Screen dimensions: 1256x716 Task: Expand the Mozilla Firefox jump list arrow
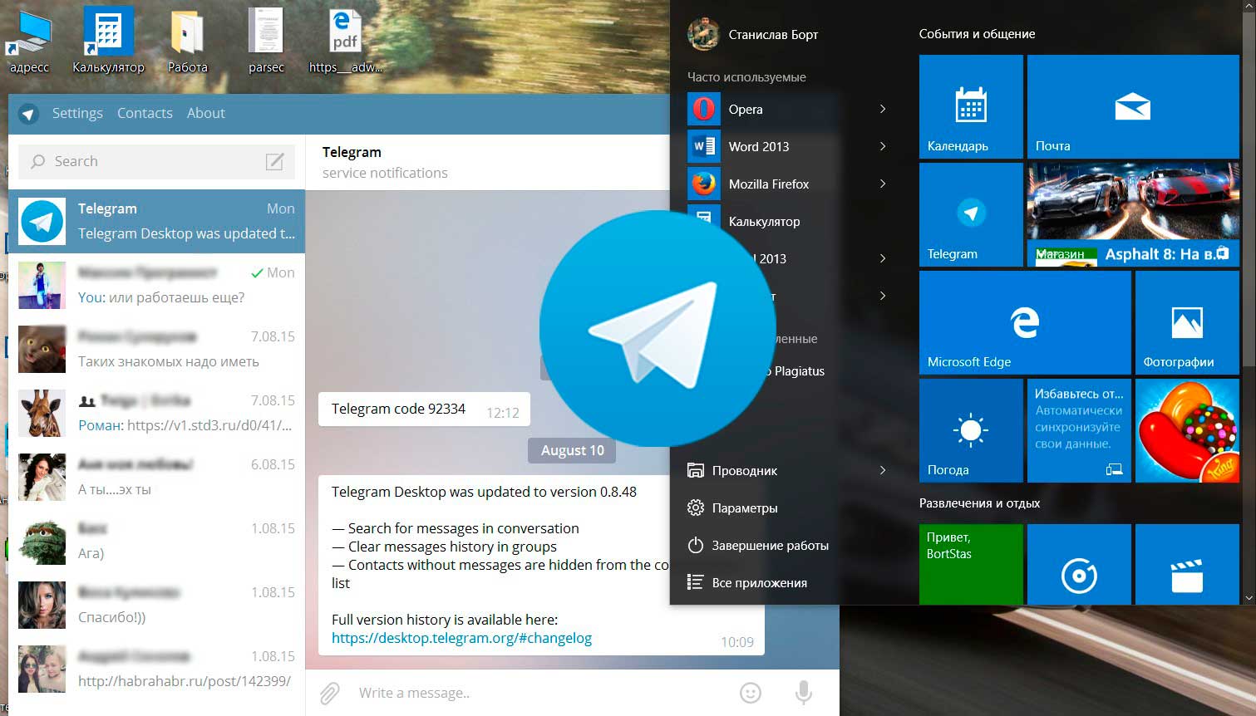[883, 184]
